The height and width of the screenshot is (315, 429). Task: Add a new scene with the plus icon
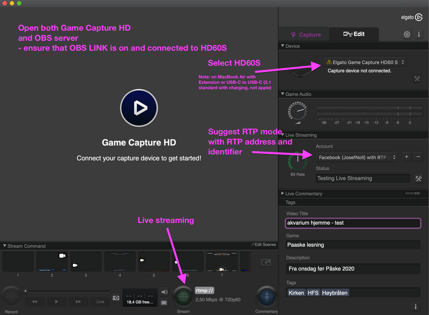266,262
